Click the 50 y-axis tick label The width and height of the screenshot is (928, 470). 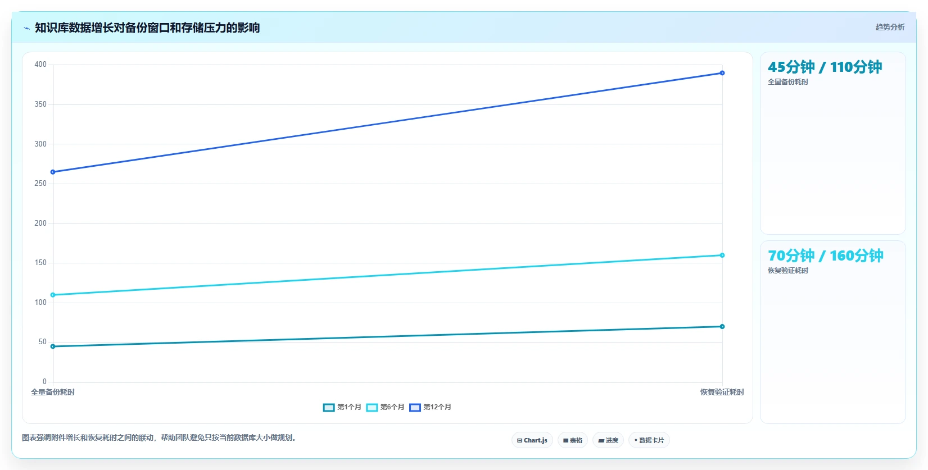tap(43, 342)
